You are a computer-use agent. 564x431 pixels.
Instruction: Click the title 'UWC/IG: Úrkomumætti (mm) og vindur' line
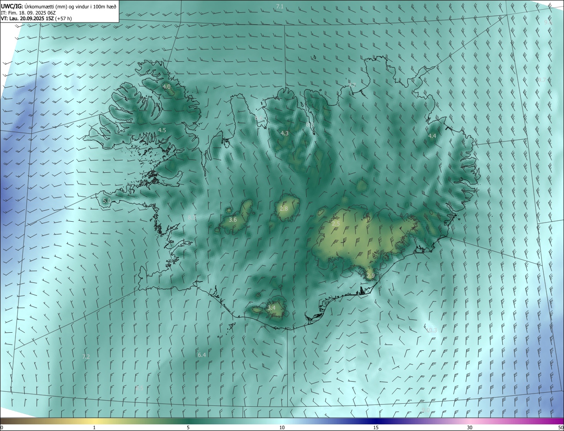pyautogui.click(x=59, y=6)
